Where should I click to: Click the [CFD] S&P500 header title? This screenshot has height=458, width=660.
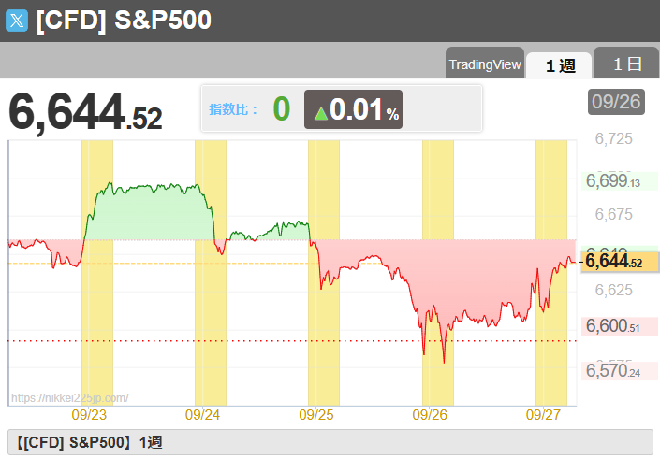coord(124,21)
